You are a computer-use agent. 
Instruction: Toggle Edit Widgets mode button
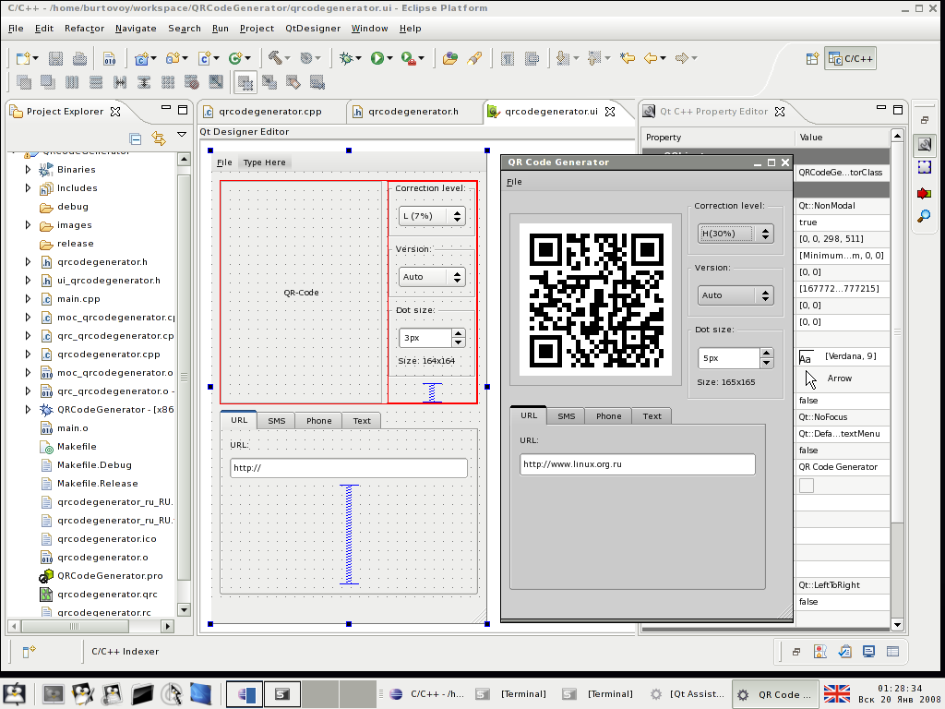click(x=245, y=82)
